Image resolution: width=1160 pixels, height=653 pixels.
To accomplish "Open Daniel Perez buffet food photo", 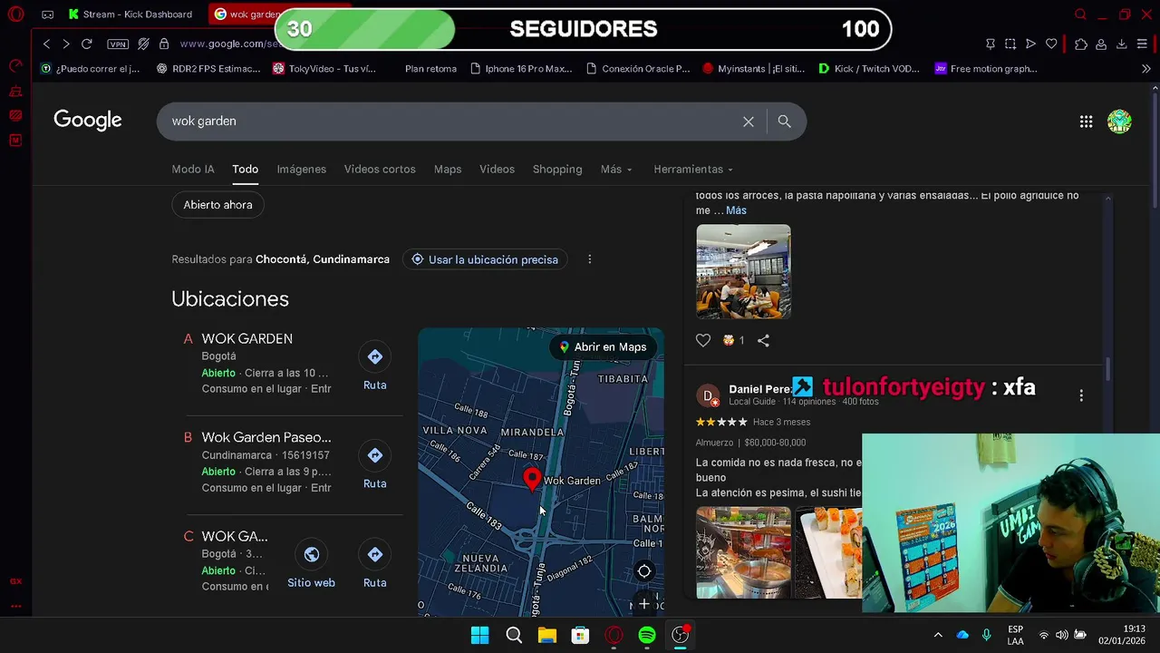I will 743,553.
